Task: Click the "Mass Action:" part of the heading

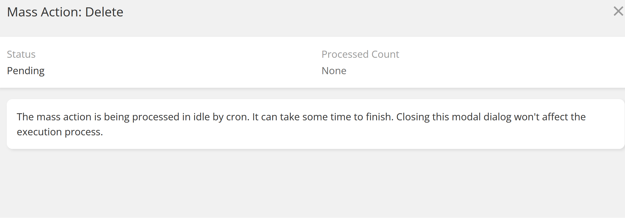Action: point(45,12)
